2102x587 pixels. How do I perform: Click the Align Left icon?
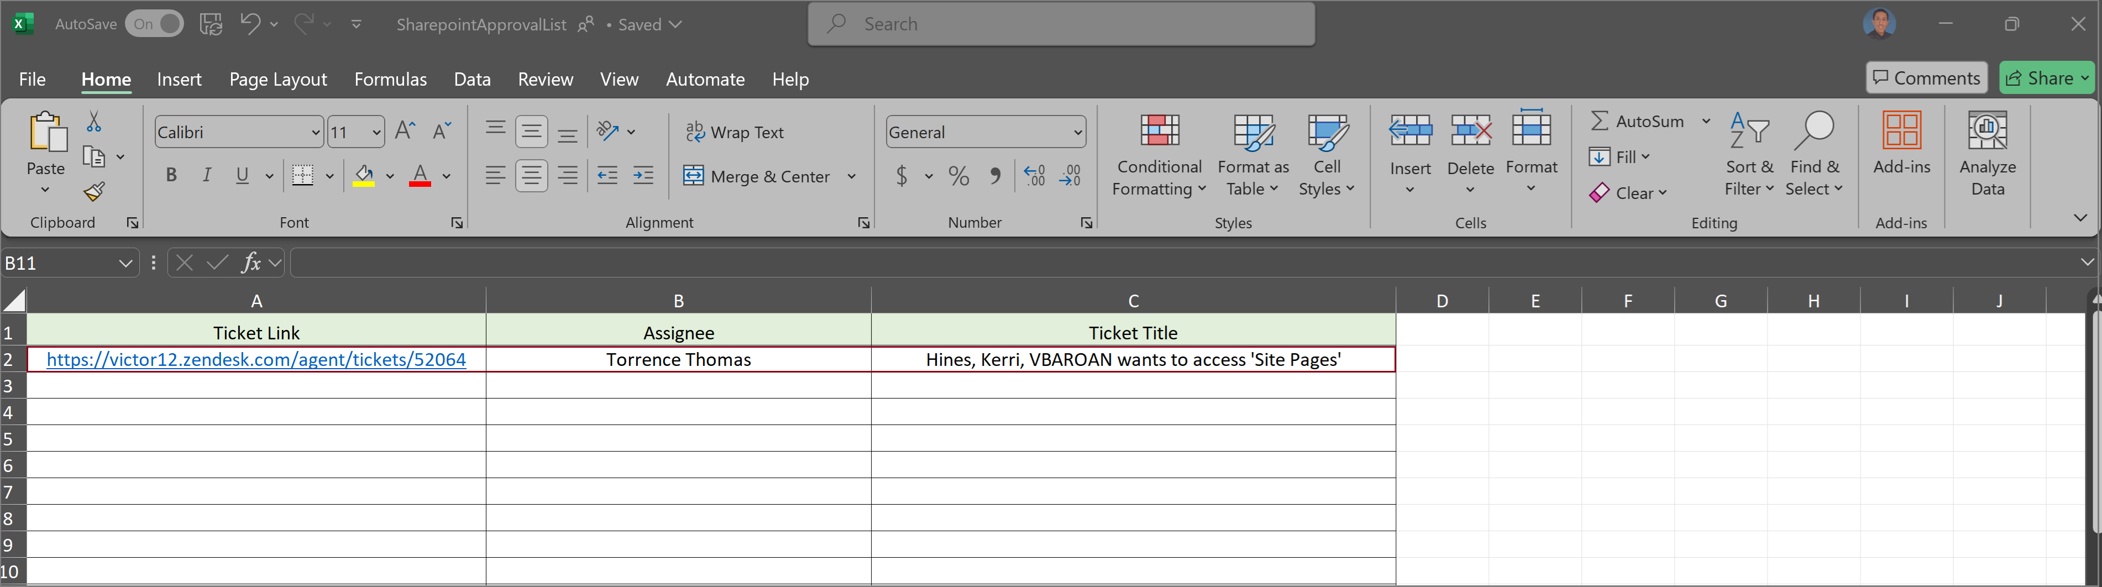click(x=495, y=176)
